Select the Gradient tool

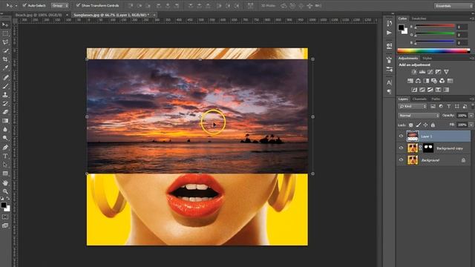pos(5,120)
